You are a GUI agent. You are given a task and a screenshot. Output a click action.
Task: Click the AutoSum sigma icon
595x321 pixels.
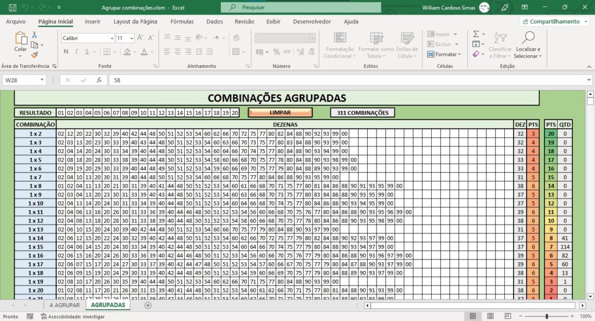click(x=476, y=34)
